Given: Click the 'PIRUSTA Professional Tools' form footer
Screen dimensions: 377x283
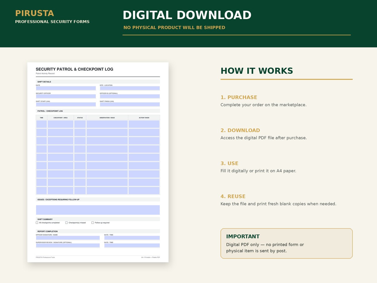Looking at the screenshot, I should [x=45, y=257].
